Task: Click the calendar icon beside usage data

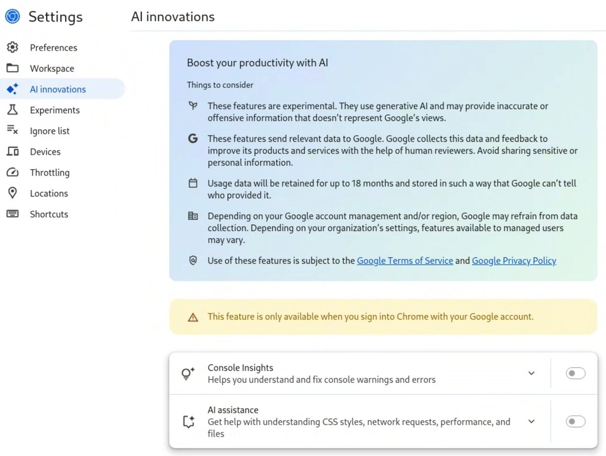Action: tap(193, 183)
